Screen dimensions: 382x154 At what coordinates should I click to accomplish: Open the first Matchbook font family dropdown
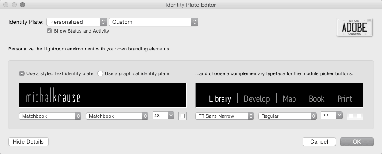(x=50, y=116)
